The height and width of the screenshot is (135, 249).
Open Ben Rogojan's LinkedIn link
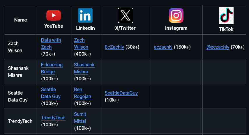[x=82, y=93]
